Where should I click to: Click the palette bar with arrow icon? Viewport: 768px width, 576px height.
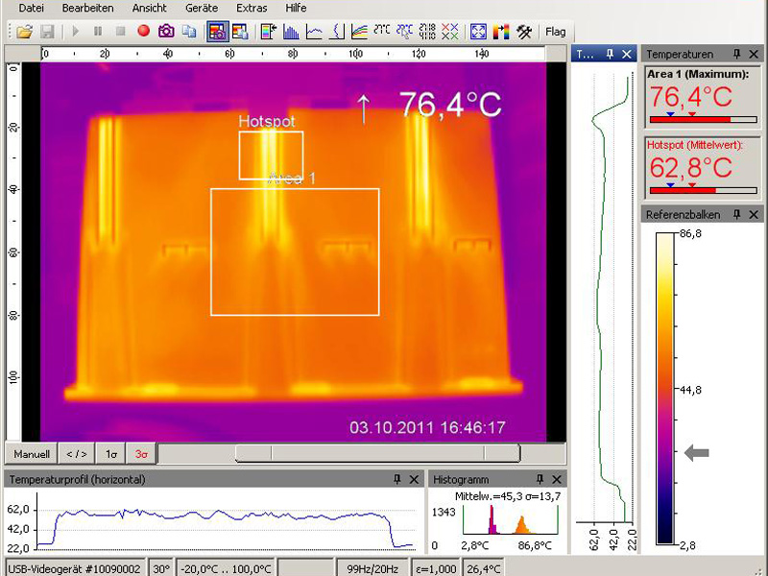[269, 32]
